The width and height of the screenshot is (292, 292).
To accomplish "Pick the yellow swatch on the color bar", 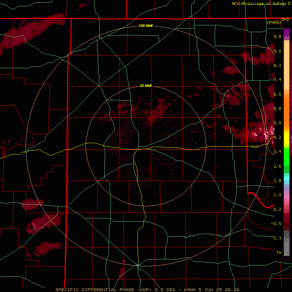I will [x=286, y=139].
